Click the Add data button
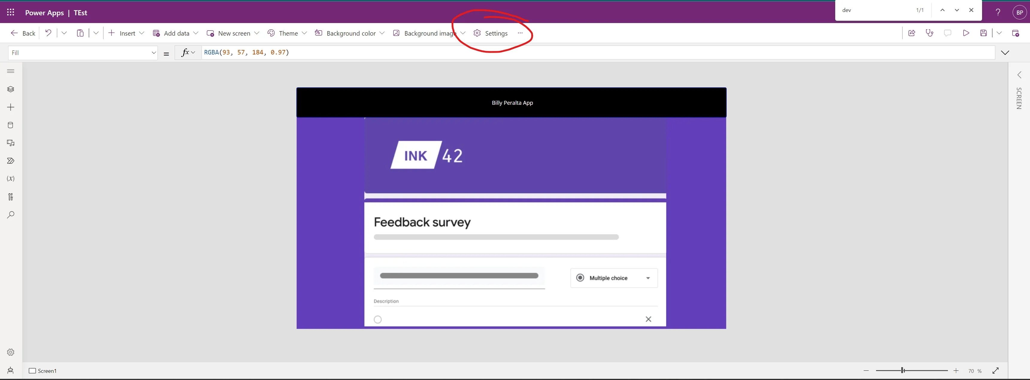 coord(175,33)
